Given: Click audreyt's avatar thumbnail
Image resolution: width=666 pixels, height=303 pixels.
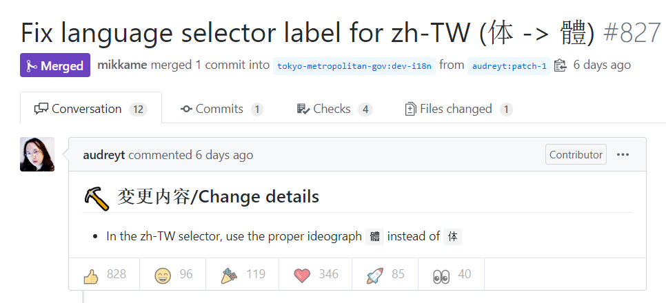Looking at the screenshot, I should (x=37, y=154).
